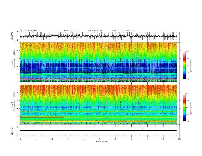Click the ch.1 color bar '-3' value
The image size is (202, 156).
pos(188,51)
